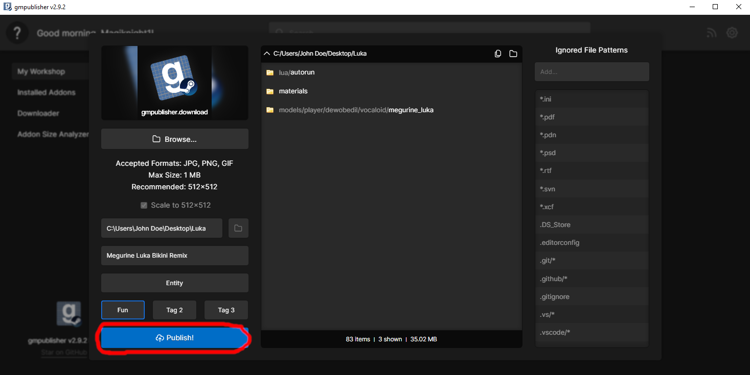Click the Browse... button
Viewport: 750px width, 375px height.
coord(175,139)
